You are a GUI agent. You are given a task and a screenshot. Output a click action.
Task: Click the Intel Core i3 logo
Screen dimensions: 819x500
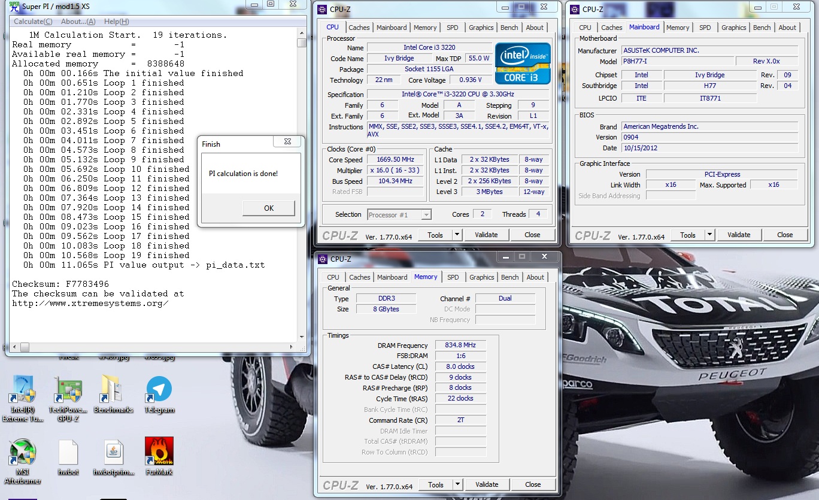523,63
